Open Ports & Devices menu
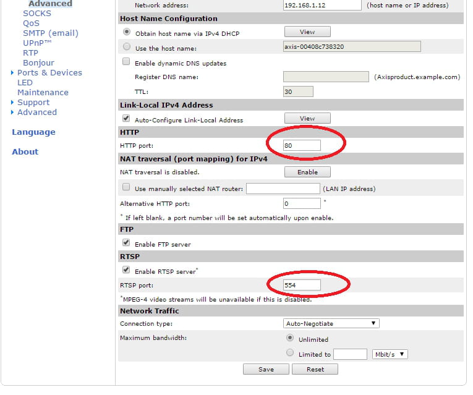 point(50,73)
